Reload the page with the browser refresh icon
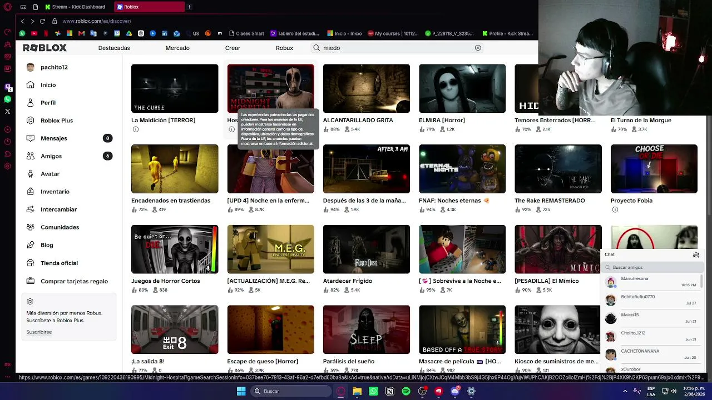This screenshot has height=400, width=712. coord(42,21)
